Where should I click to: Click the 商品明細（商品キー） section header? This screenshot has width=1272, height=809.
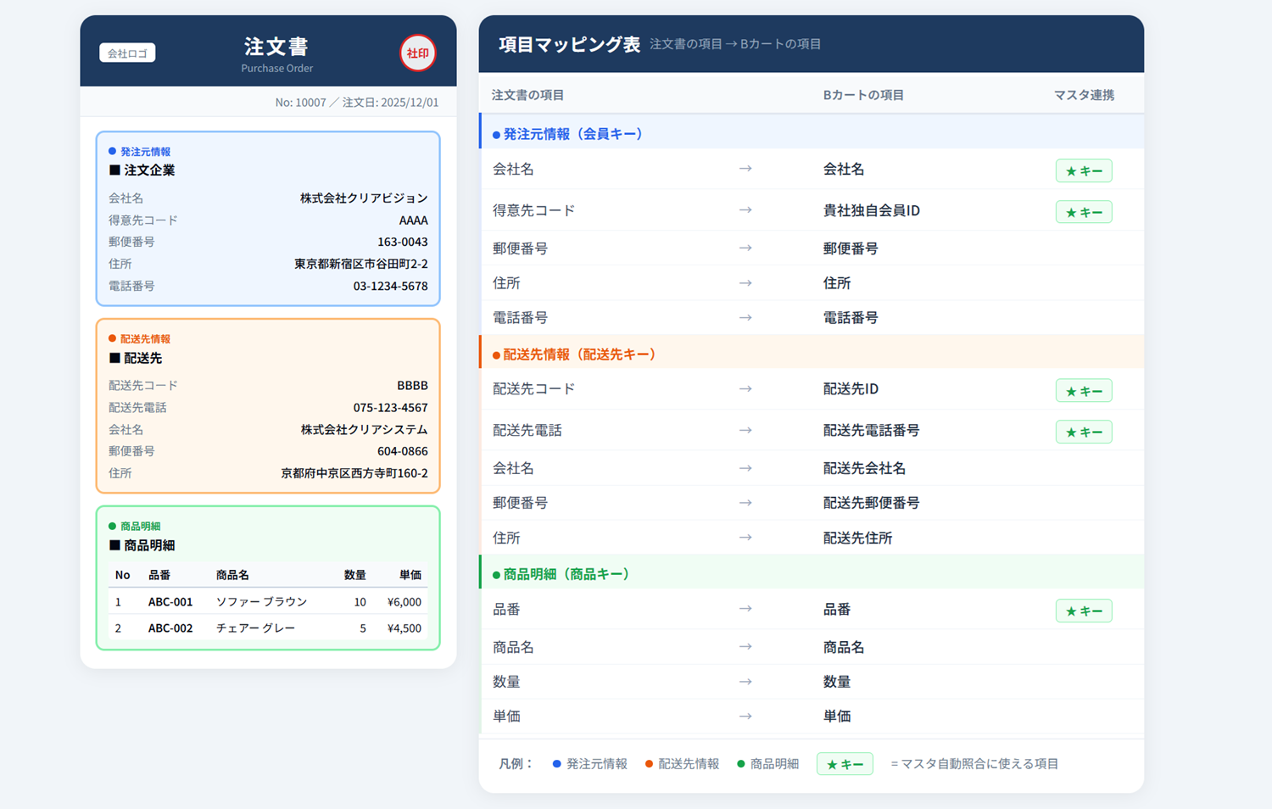point(566,574)
